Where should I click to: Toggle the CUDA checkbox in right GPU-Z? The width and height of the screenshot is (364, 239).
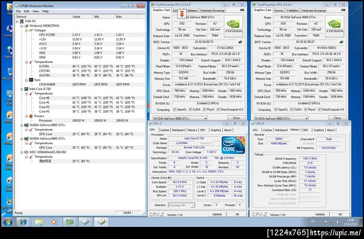[x=292, y=110]
